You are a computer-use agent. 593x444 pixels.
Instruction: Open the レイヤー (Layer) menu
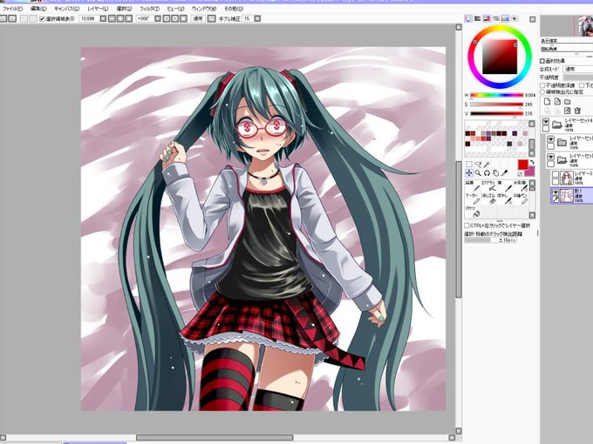(98, 9)
